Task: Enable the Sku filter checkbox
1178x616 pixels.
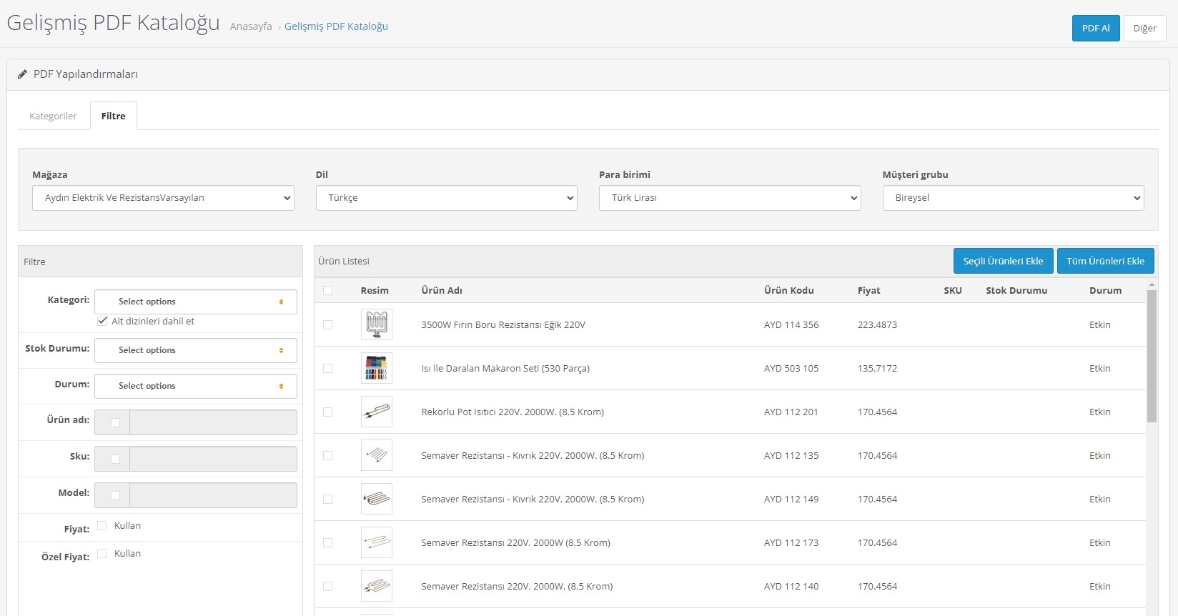Action: [x=115, y=459]
